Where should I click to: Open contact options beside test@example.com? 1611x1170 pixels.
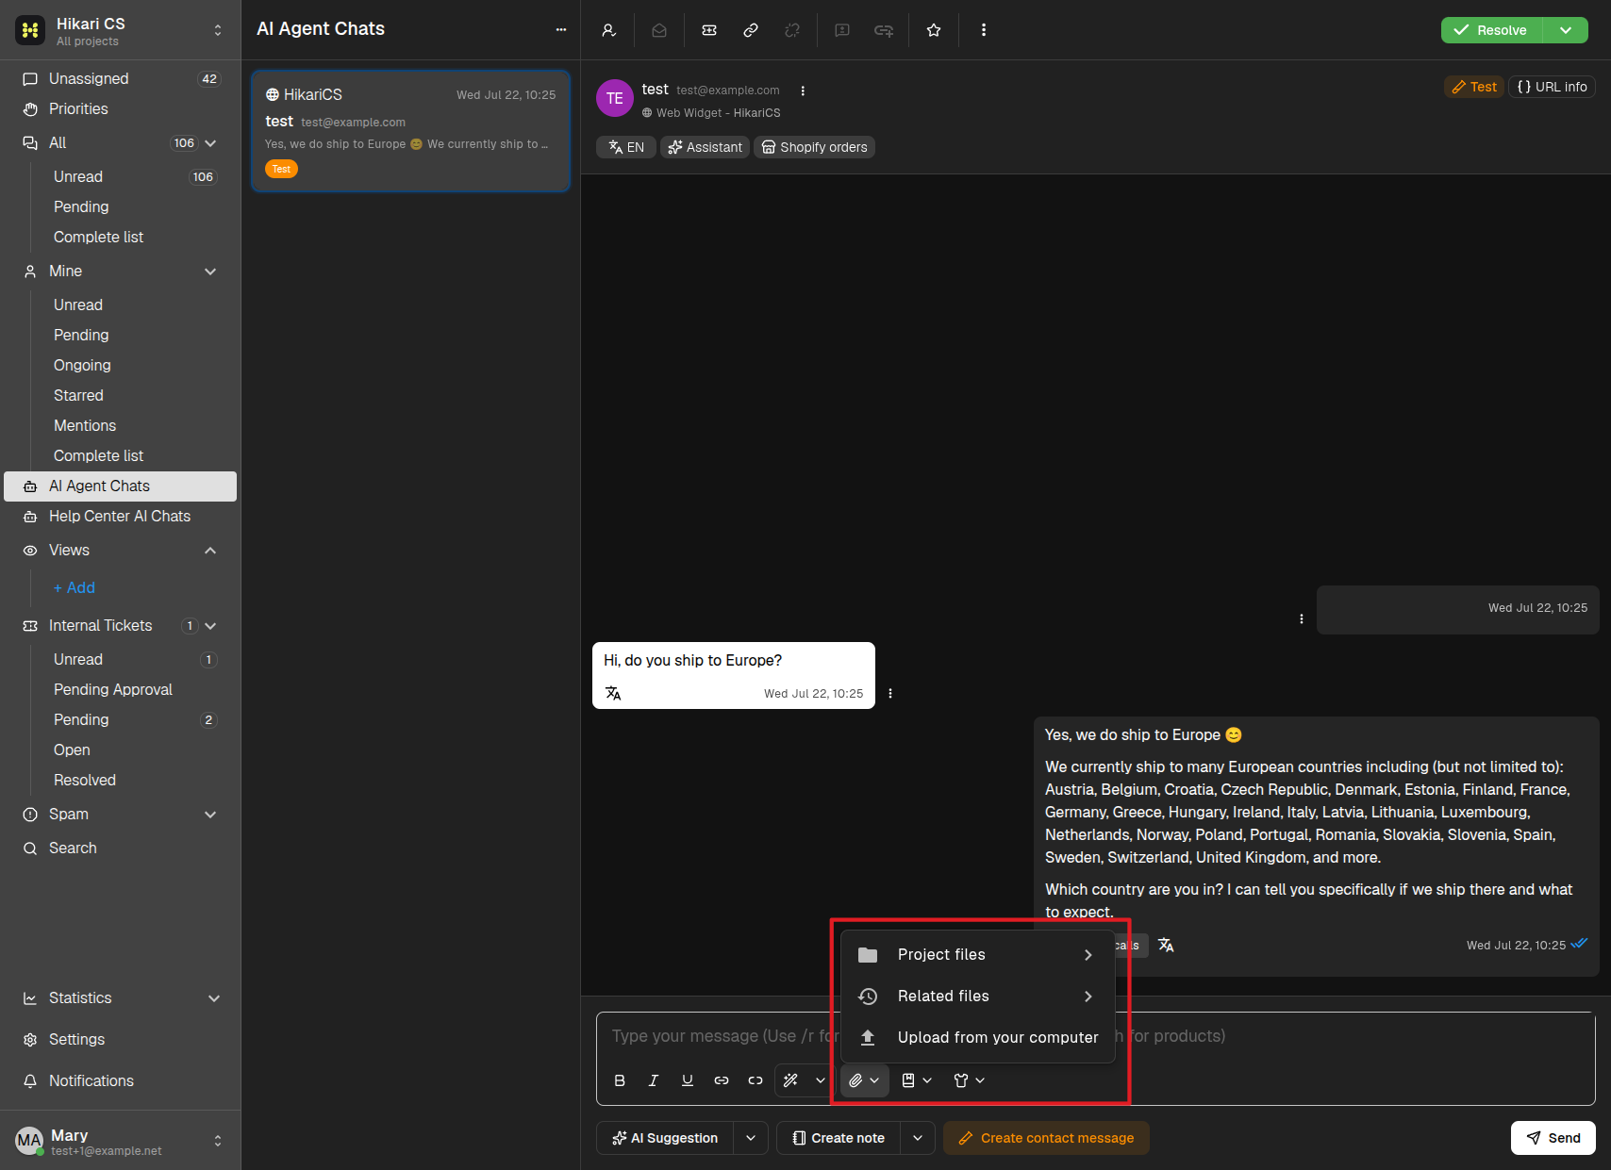[x=803, y=91]
